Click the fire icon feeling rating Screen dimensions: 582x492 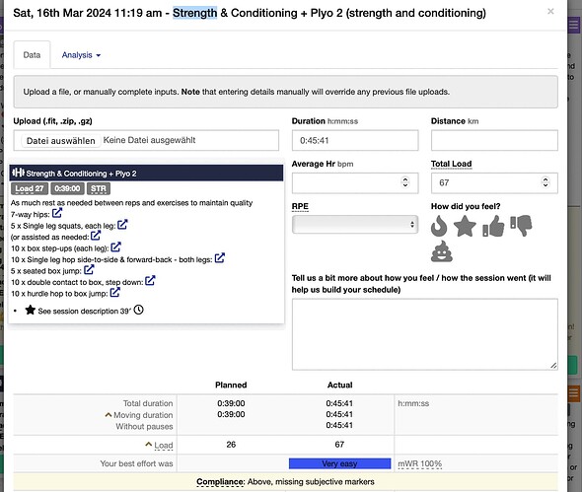[439, 226]
